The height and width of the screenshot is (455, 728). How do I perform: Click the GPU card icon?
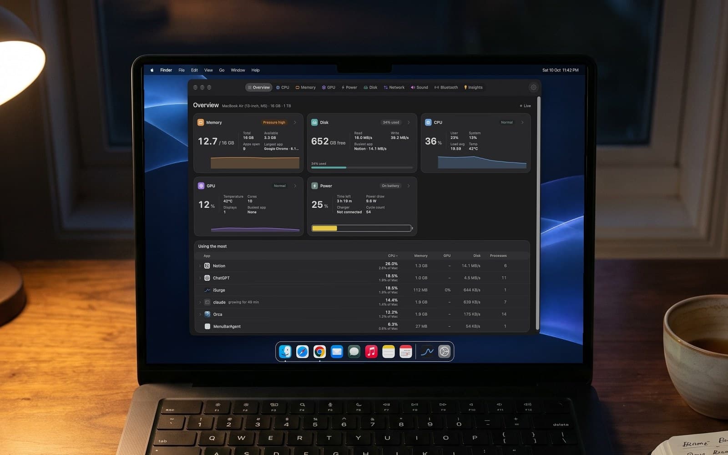[201, 186]
